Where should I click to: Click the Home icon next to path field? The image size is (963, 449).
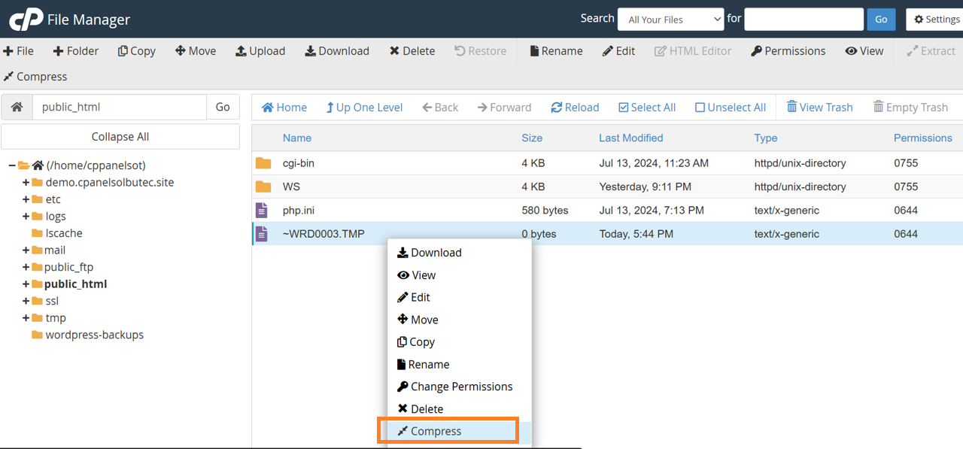[x=17, y=107]
